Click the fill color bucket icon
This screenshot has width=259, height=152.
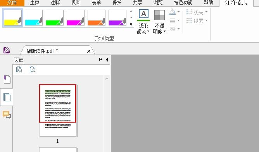click(173, 12)
